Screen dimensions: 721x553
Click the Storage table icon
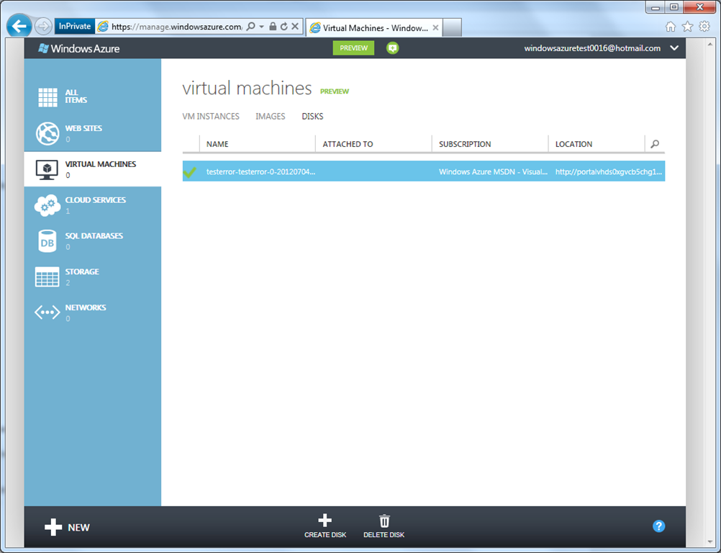47,276
